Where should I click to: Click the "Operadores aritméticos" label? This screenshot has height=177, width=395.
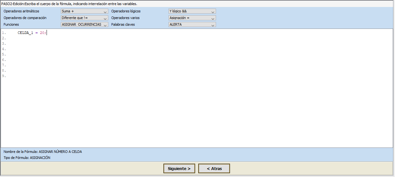(21, 11)
